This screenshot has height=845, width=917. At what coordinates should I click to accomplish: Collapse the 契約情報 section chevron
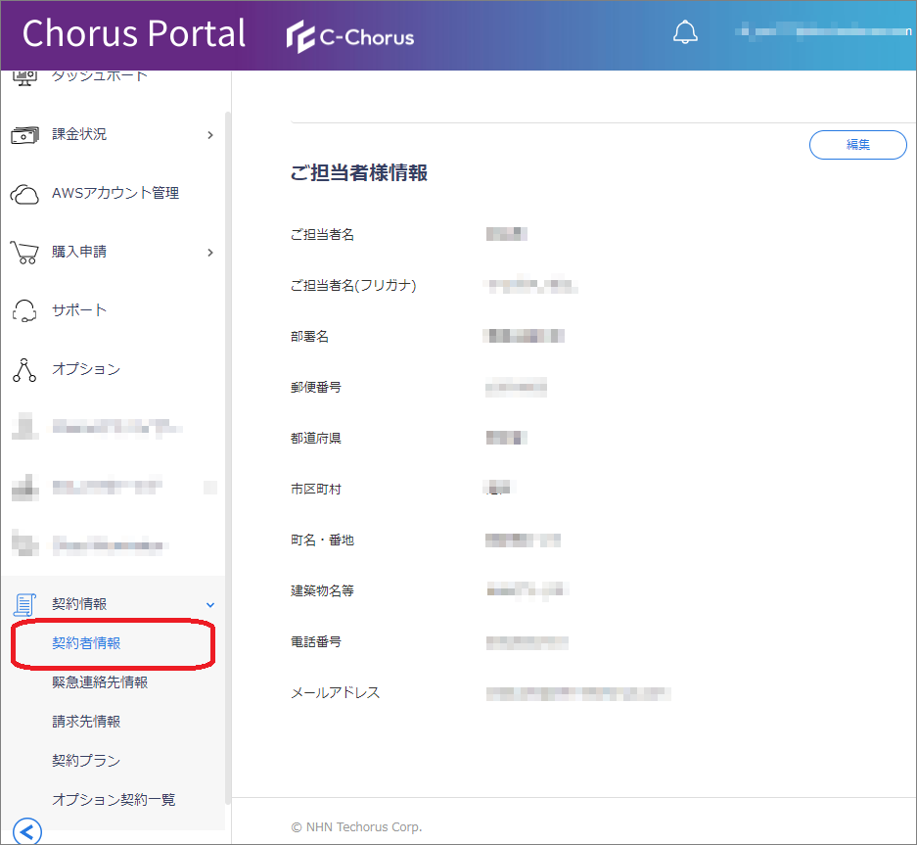tap(210, 605)
